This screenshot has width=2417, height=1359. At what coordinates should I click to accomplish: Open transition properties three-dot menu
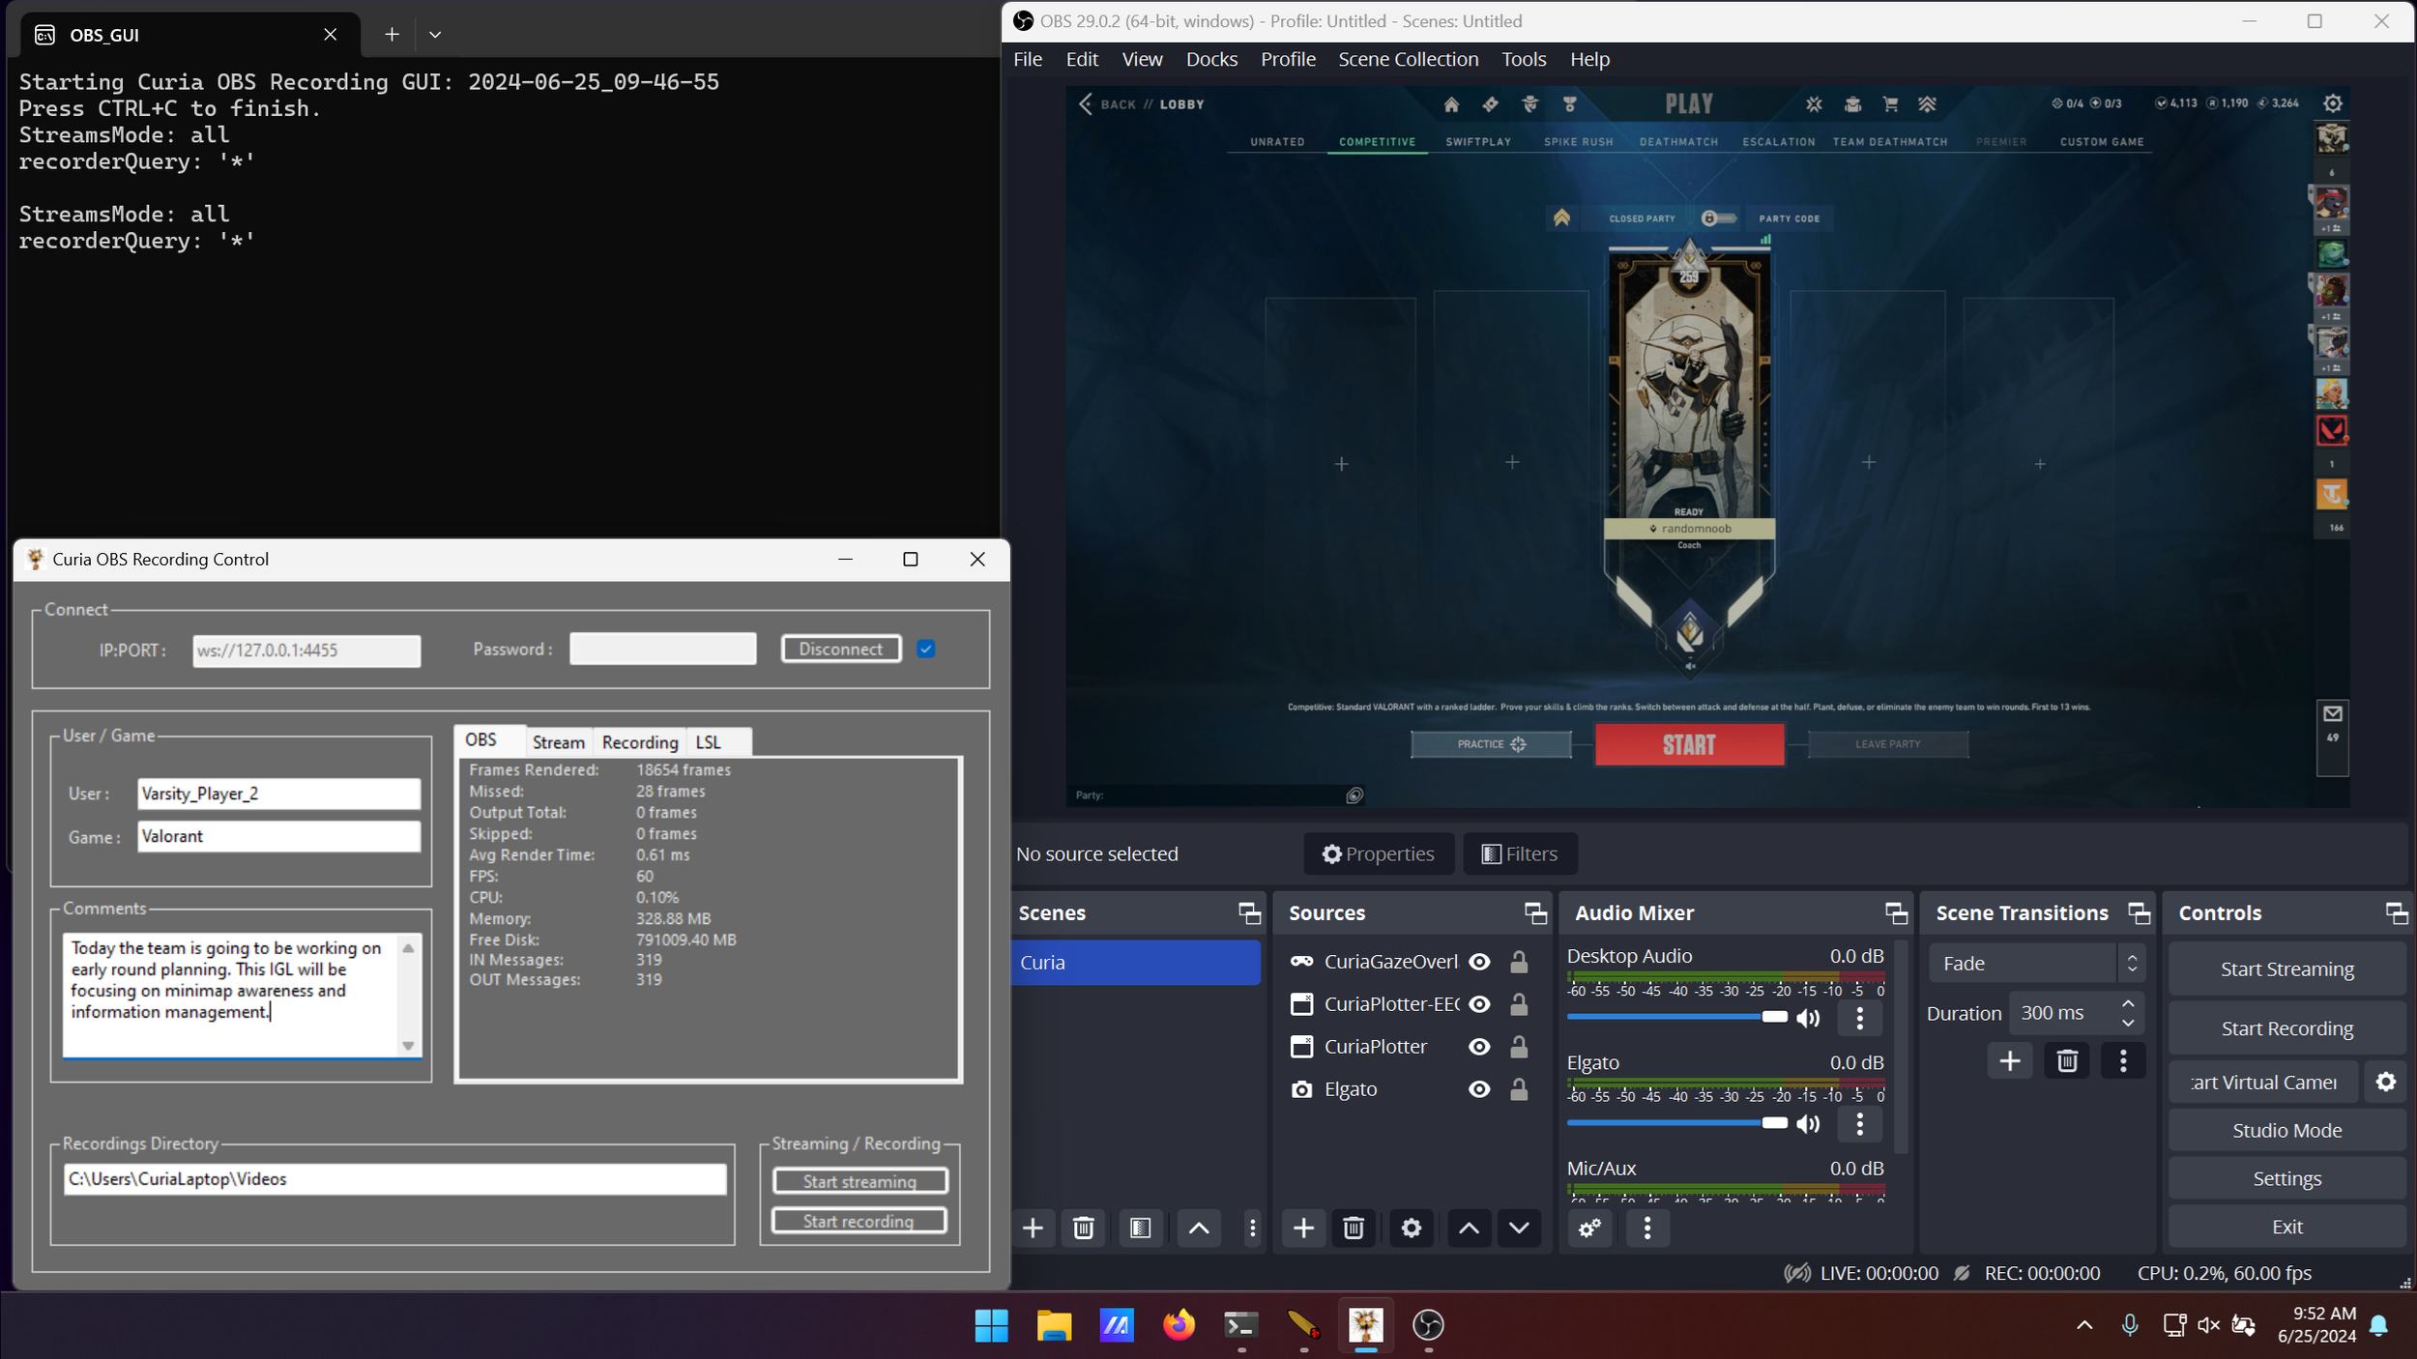[2123, 1060]
